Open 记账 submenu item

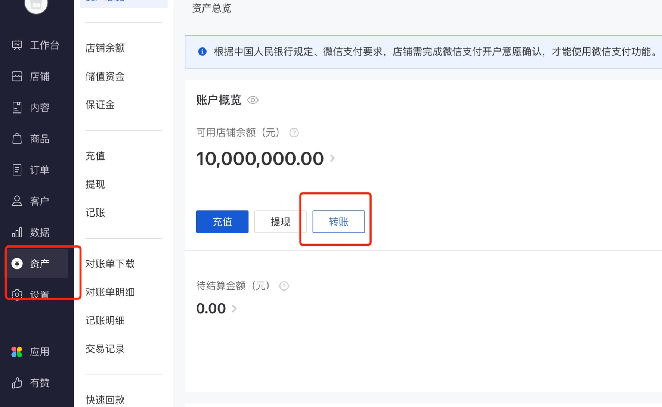click(x=95, y=212)
